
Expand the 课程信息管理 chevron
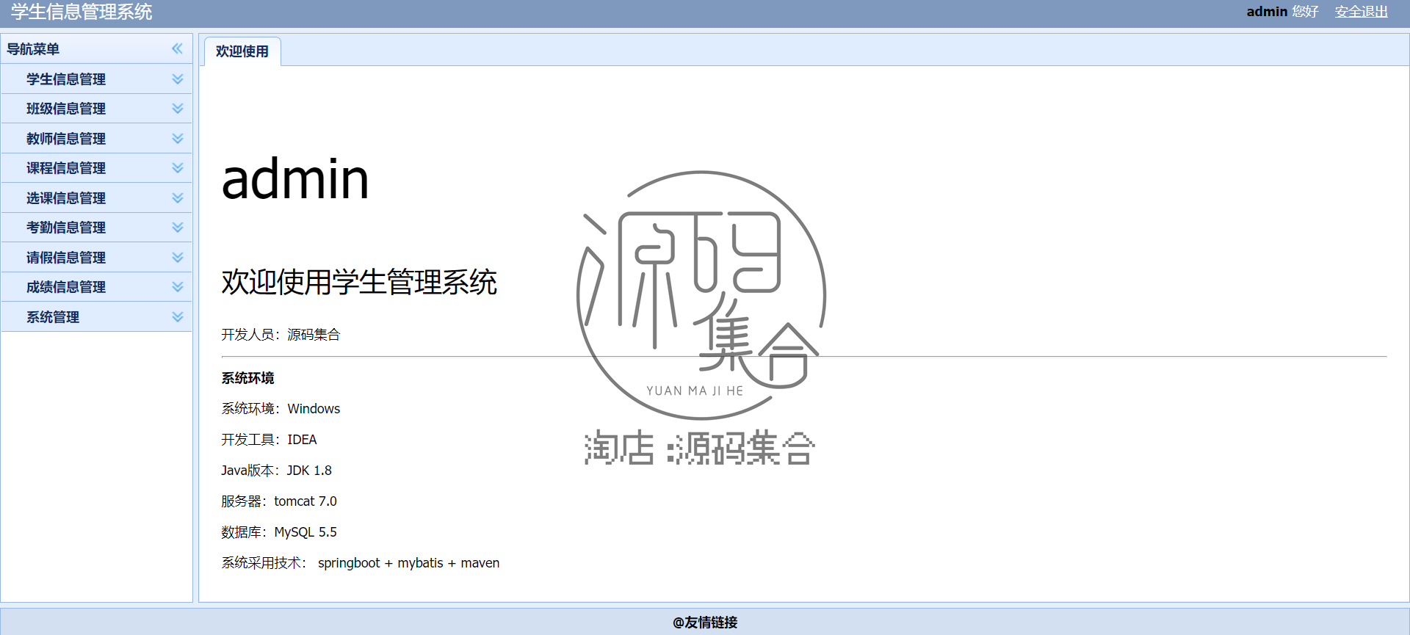(177, 167)
